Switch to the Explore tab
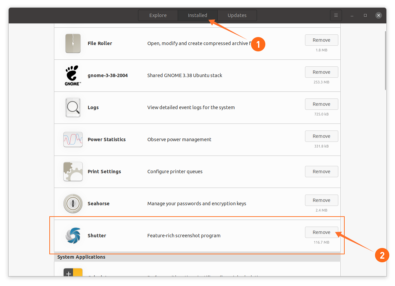This screenshot has height=286, width=395. tap(158, 15)
